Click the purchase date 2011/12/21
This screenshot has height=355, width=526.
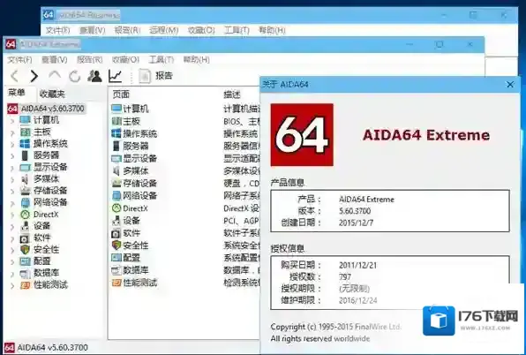[x=357, y=265]
